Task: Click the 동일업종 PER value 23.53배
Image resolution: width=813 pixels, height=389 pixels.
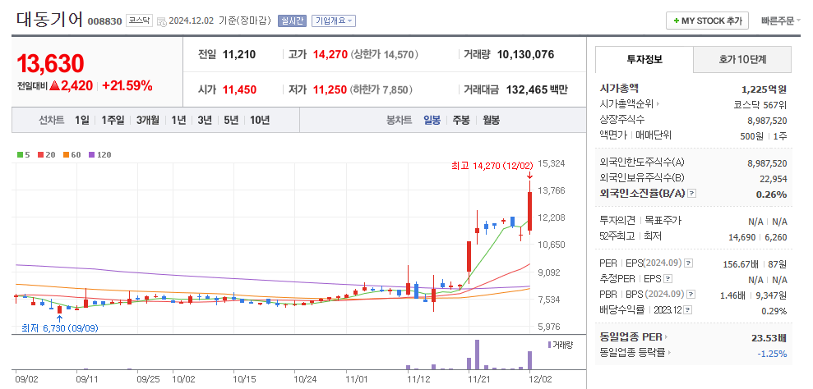Action: (769, 338)
